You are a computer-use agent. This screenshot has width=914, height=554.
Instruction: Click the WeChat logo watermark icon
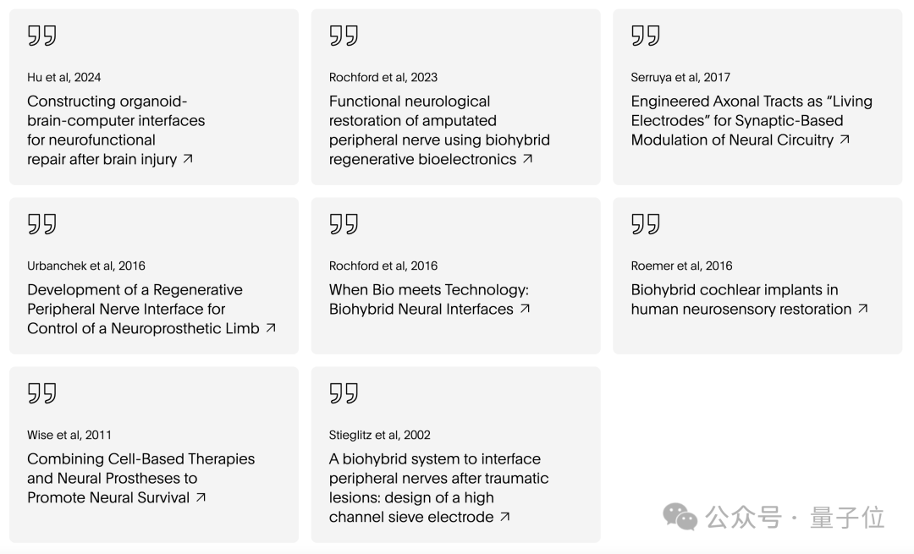(x=680, y=517)
